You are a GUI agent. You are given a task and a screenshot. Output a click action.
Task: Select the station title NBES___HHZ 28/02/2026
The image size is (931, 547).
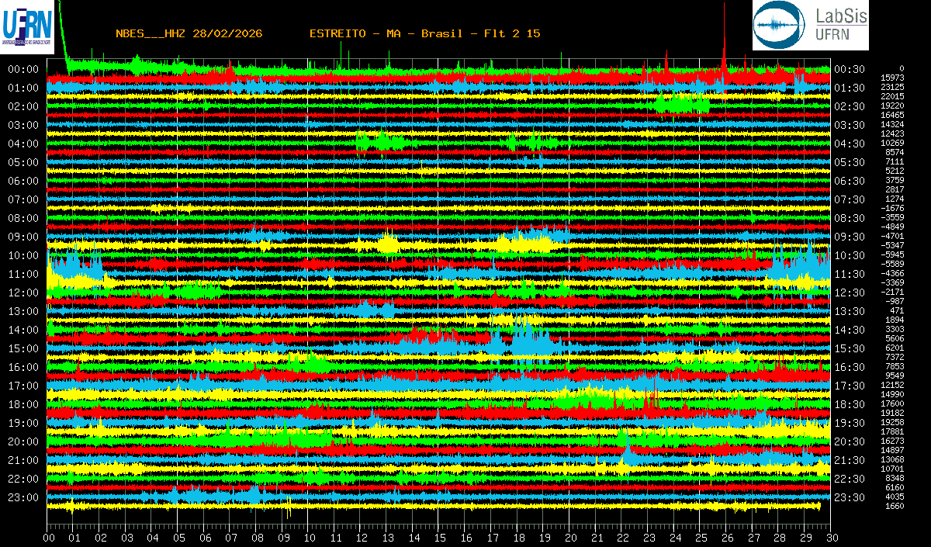(189, 33)
